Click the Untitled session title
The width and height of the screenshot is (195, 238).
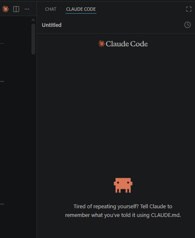pos(52,25)
